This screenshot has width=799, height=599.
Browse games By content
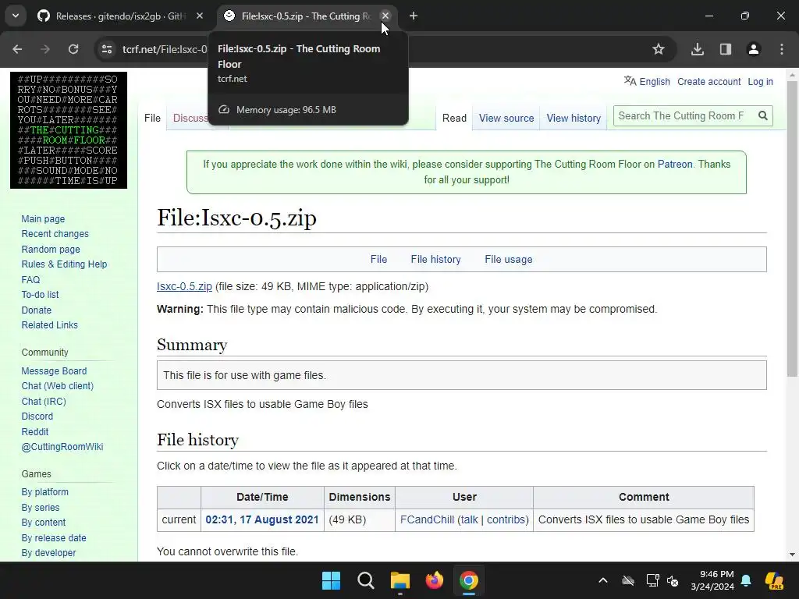coord(44,523)
